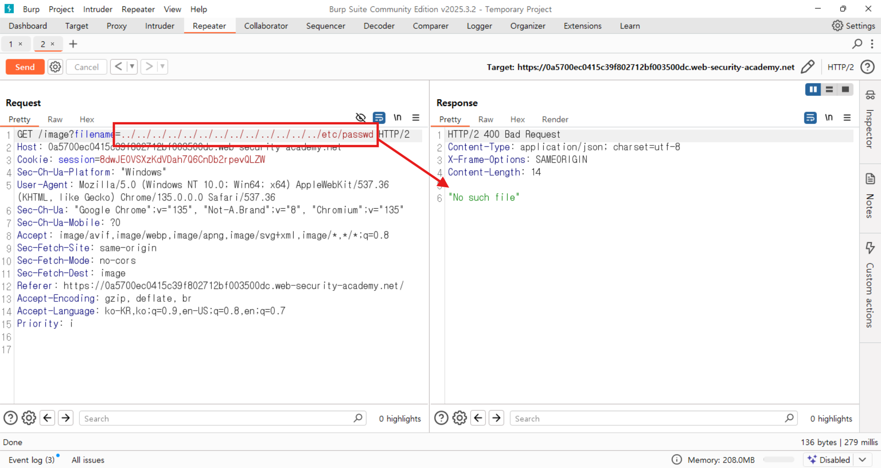Screen dimensions: 881x468
Task: Add a new Repeater tab with plus icon
Action: pyautogui.click(x=73, y=44)
